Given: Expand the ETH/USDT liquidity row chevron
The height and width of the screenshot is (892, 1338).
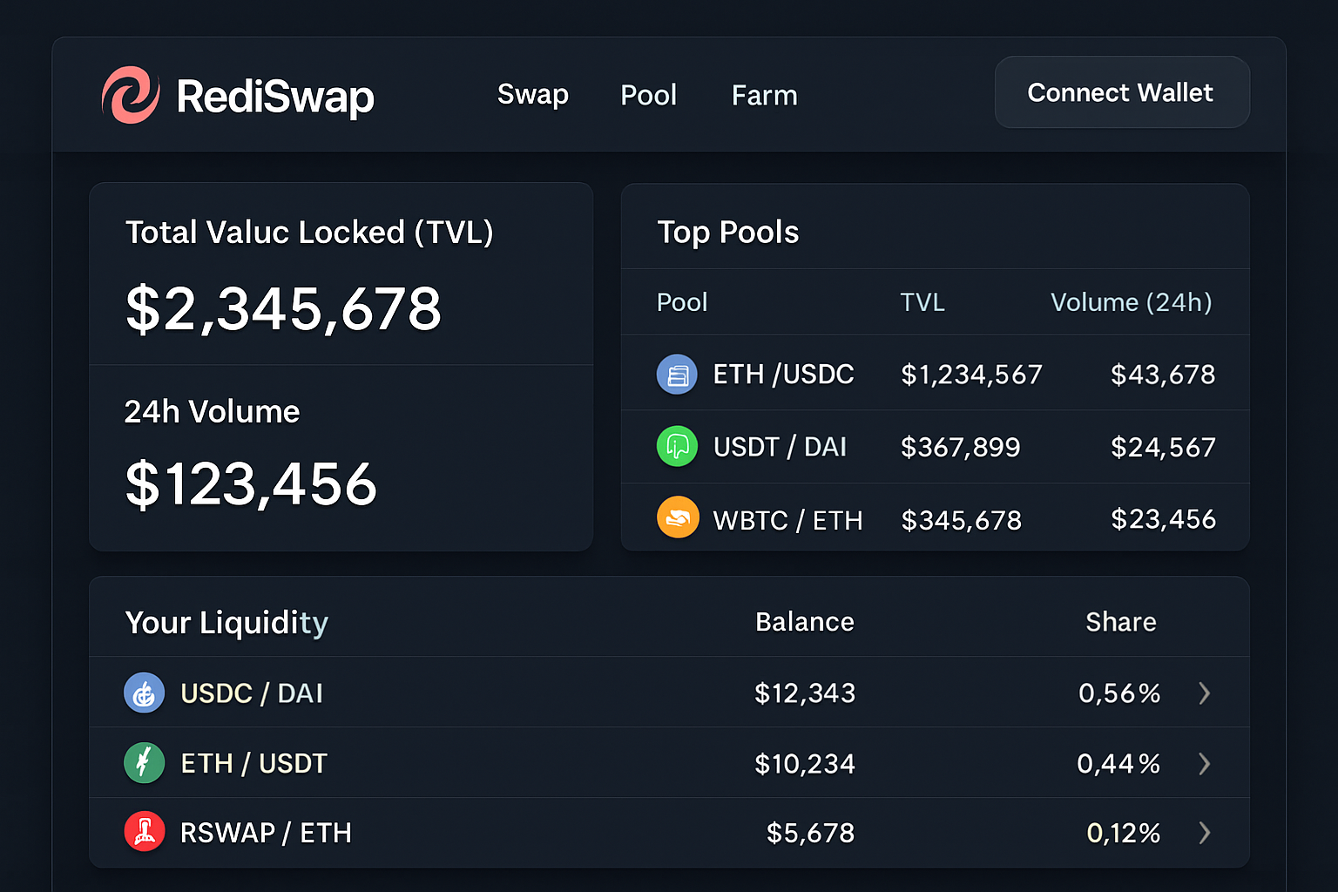Looking at the screenshot, I should coord(1205,763).
